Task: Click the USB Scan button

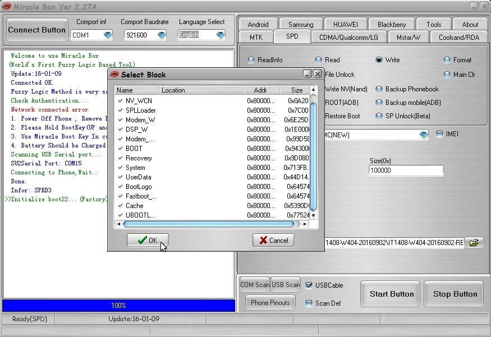Action: pos(285,284)
